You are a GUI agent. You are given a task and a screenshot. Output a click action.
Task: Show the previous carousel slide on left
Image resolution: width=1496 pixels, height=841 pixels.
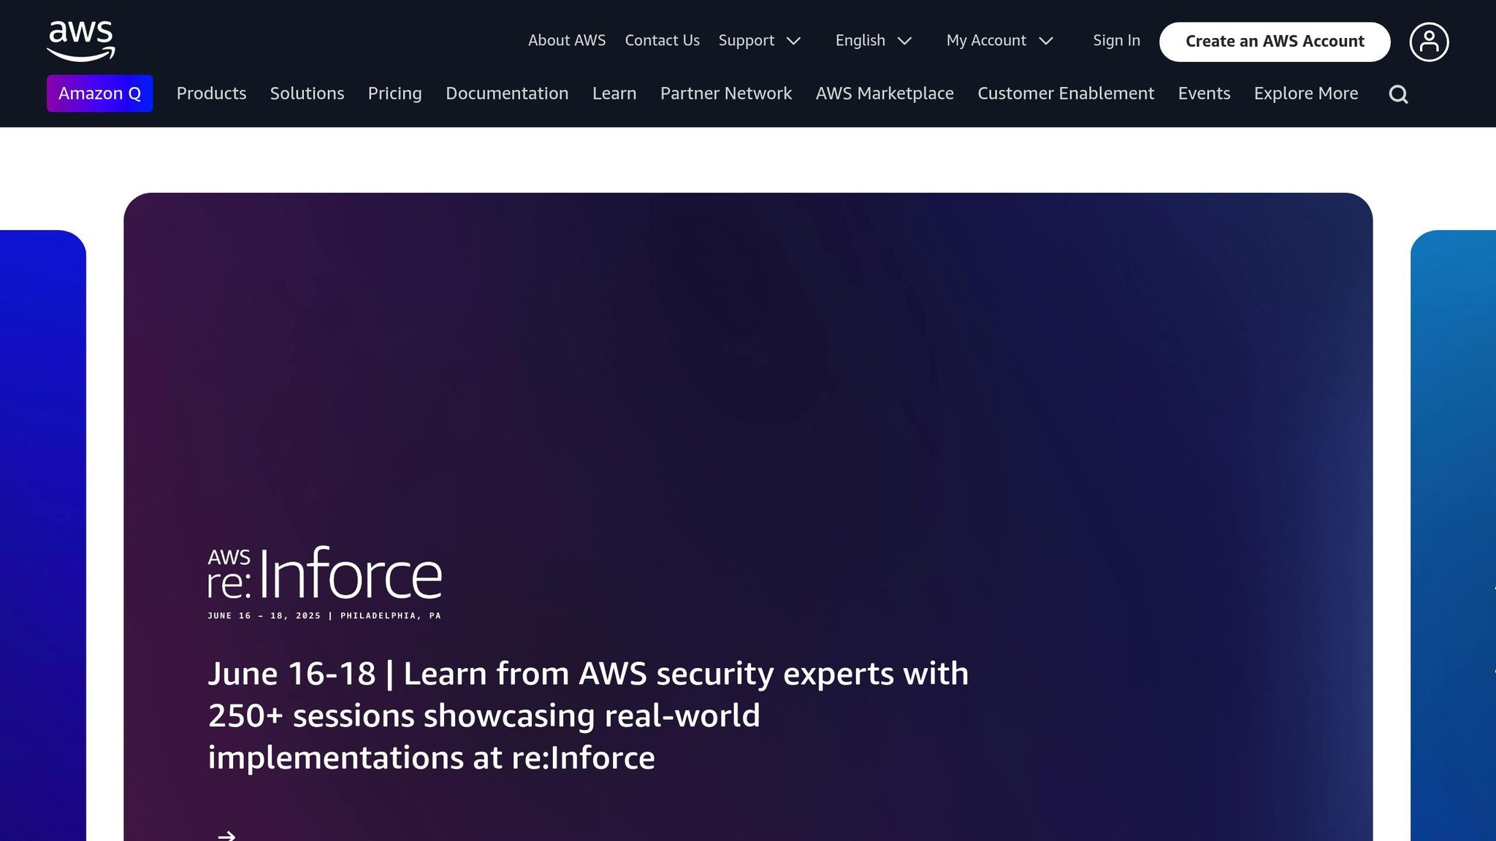42,533
